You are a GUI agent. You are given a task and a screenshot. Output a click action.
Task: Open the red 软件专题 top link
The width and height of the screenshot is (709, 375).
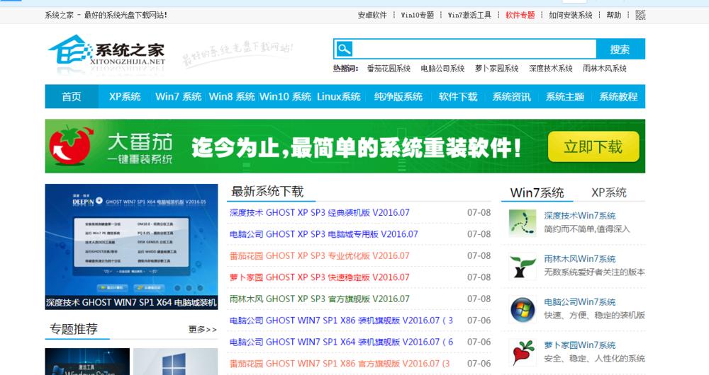pos(520,15)
